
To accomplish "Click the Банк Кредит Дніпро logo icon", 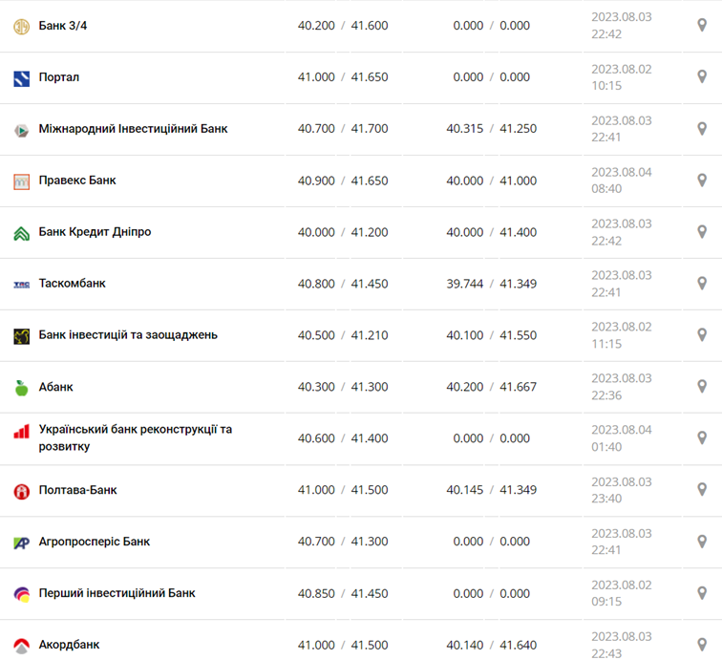I will point(21,232).
